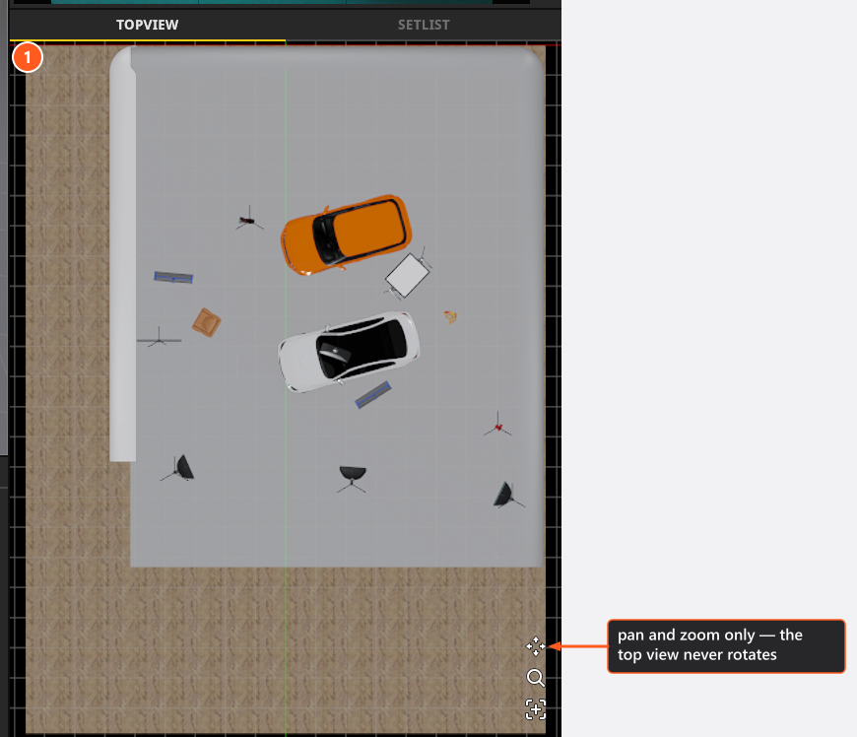Select the white cyclorama wall on the left
The image size is (857, 737).
[x=122, y=254]
